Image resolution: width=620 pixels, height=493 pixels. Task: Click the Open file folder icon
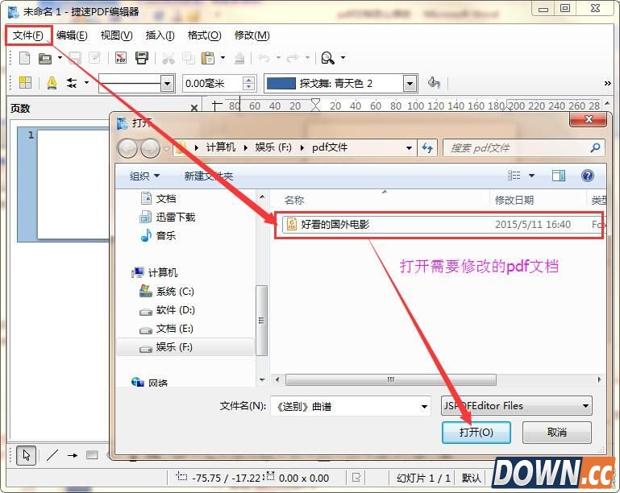pyautogui.click(x=45, y=59)
